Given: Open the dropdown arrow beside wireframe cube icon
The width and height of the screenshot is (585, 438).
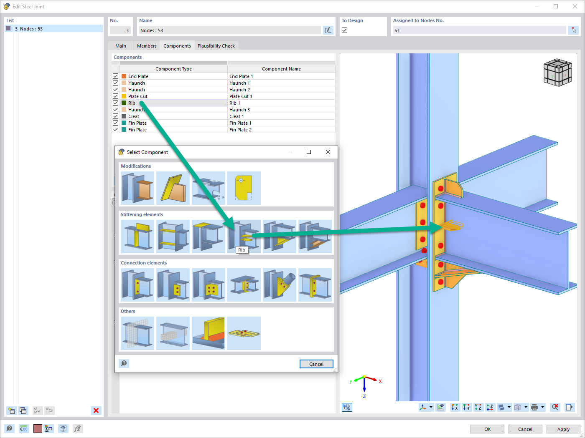Looking at the screenshot, I should 526,407.
